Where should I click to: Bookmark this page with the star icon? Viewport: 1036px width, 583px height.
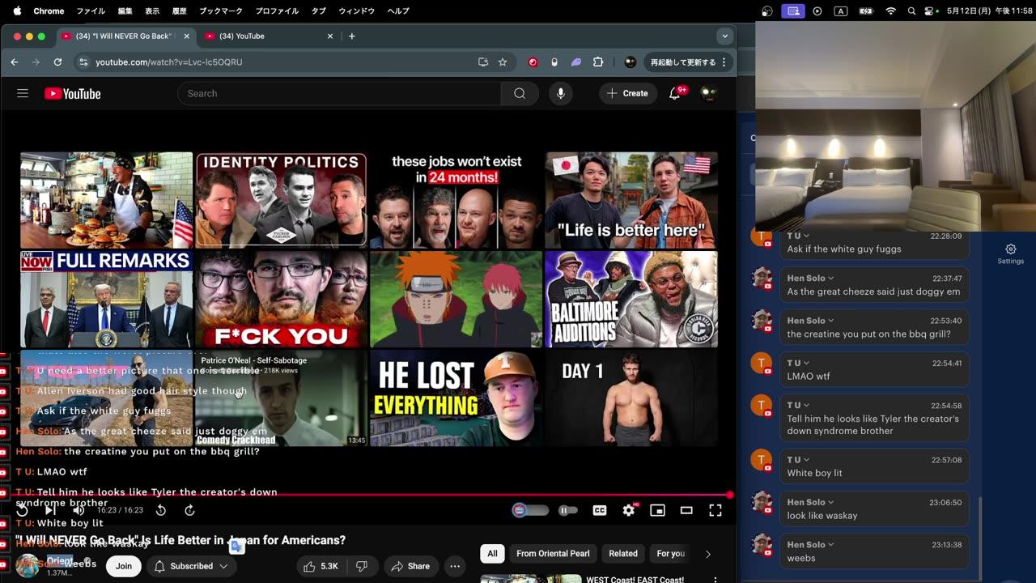tap(503, 62)
